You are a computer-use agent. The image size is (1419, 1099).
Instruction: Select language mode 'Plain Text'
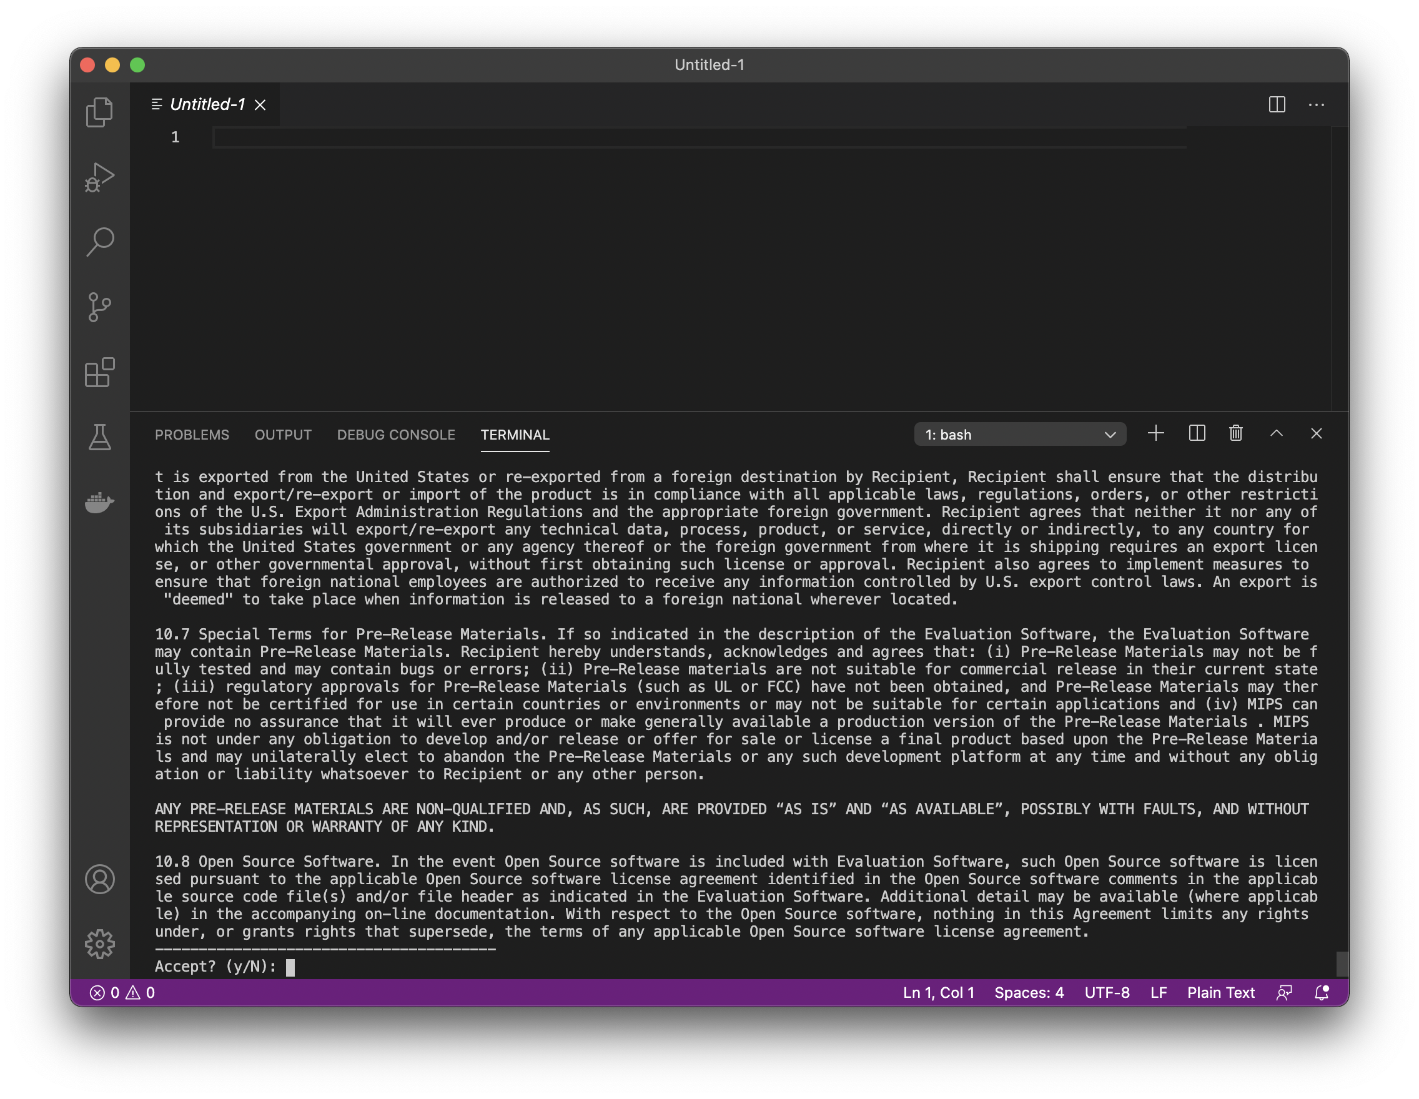click(x=1221, y=992)
